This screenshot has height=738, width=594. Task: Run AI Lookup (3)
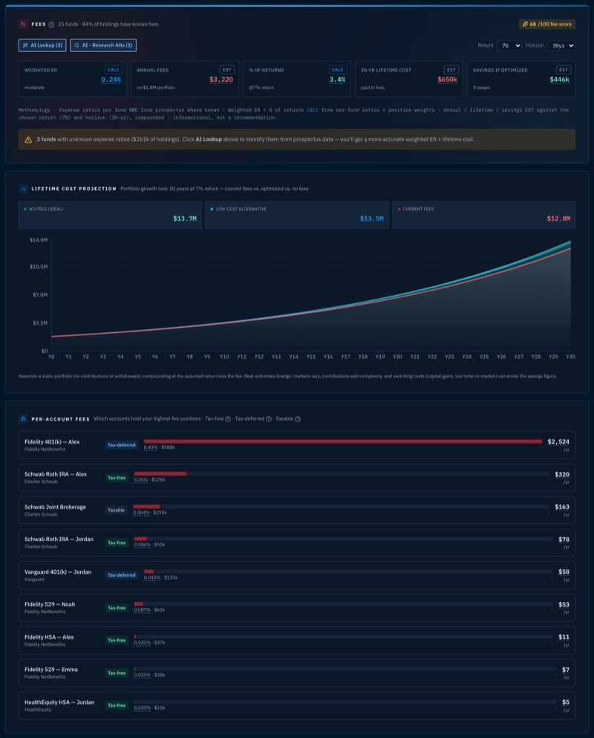click(x=42, y=45)
